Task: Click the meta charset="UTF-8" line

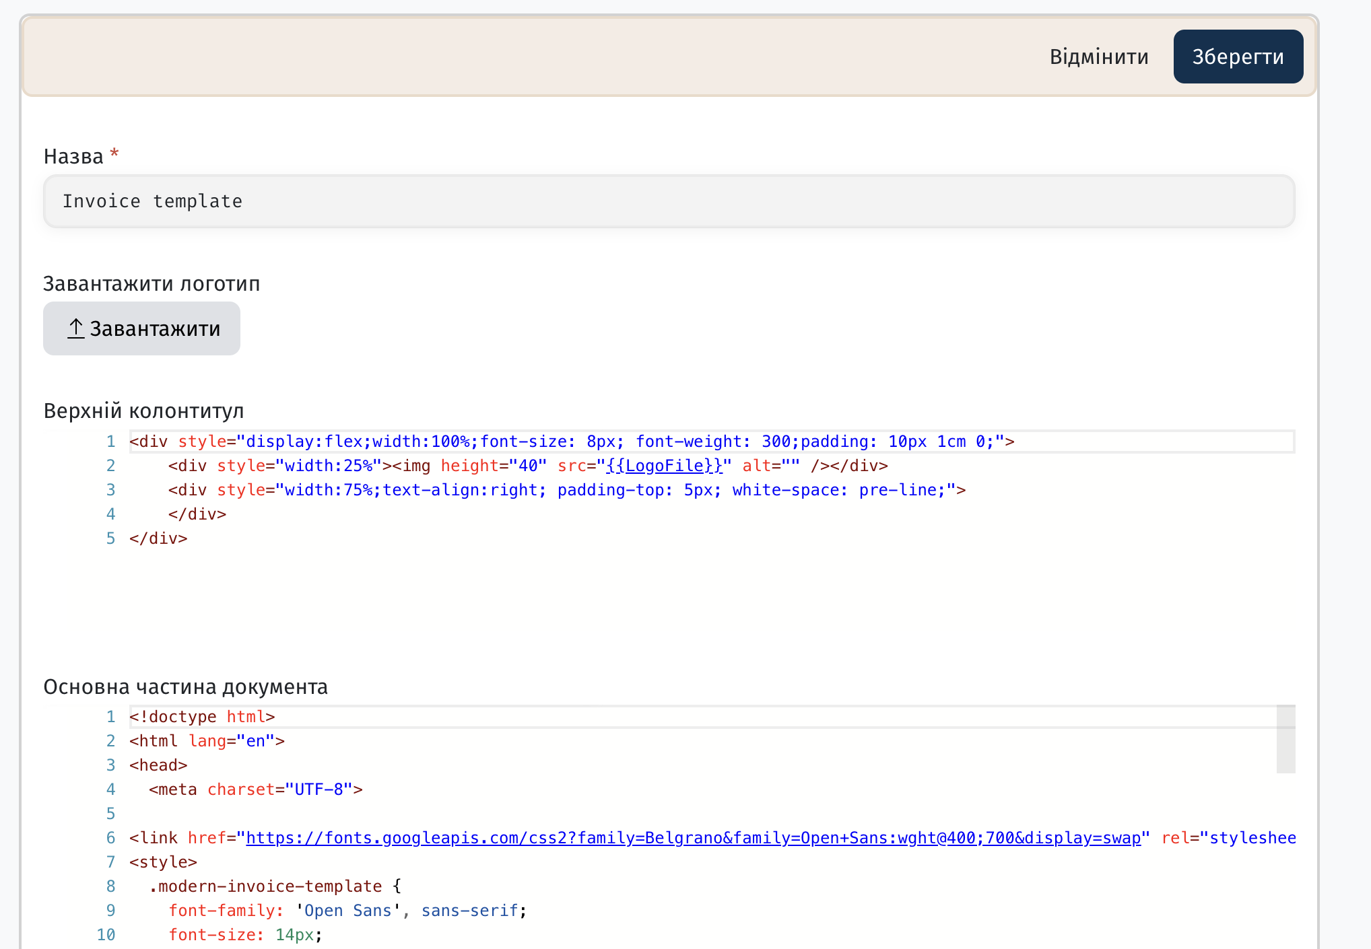Action: point(256,789)
